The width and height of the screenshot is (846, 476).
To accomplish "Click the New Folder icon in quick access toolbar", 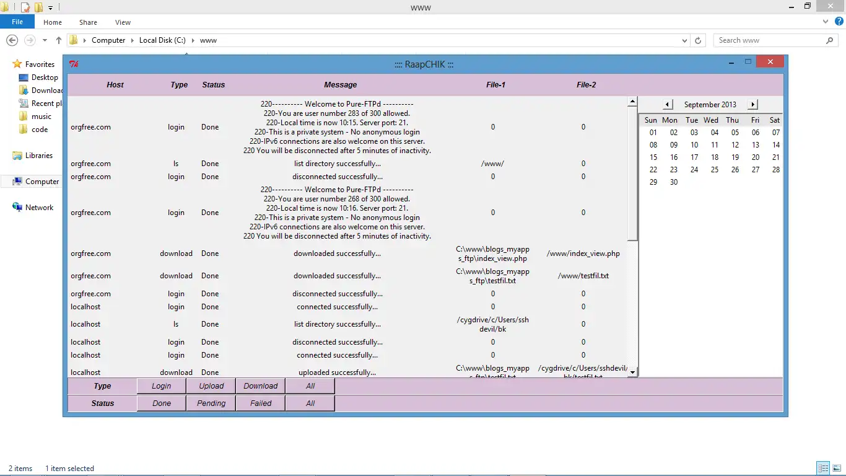I will 38,7.
